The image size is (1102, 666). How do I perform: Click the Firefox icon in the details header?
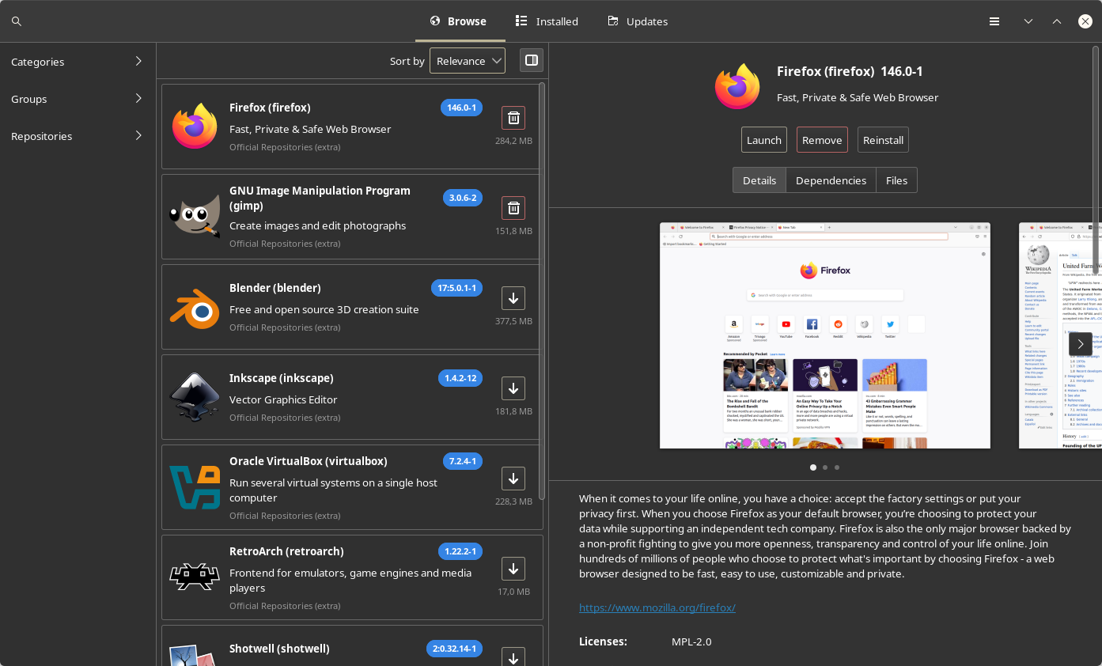pyautogui.click(x=737, y=85)
